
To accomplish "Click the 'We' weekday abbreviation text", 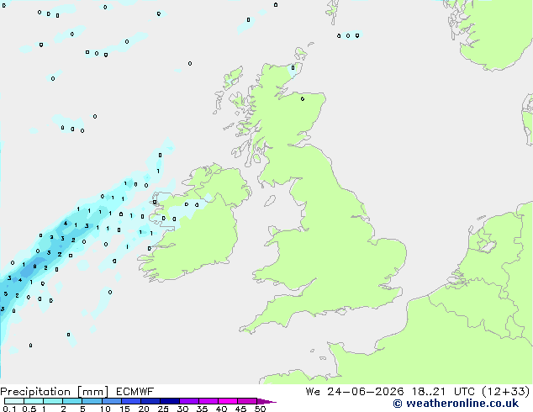I will pyautogui.click(x=313, y=392).
